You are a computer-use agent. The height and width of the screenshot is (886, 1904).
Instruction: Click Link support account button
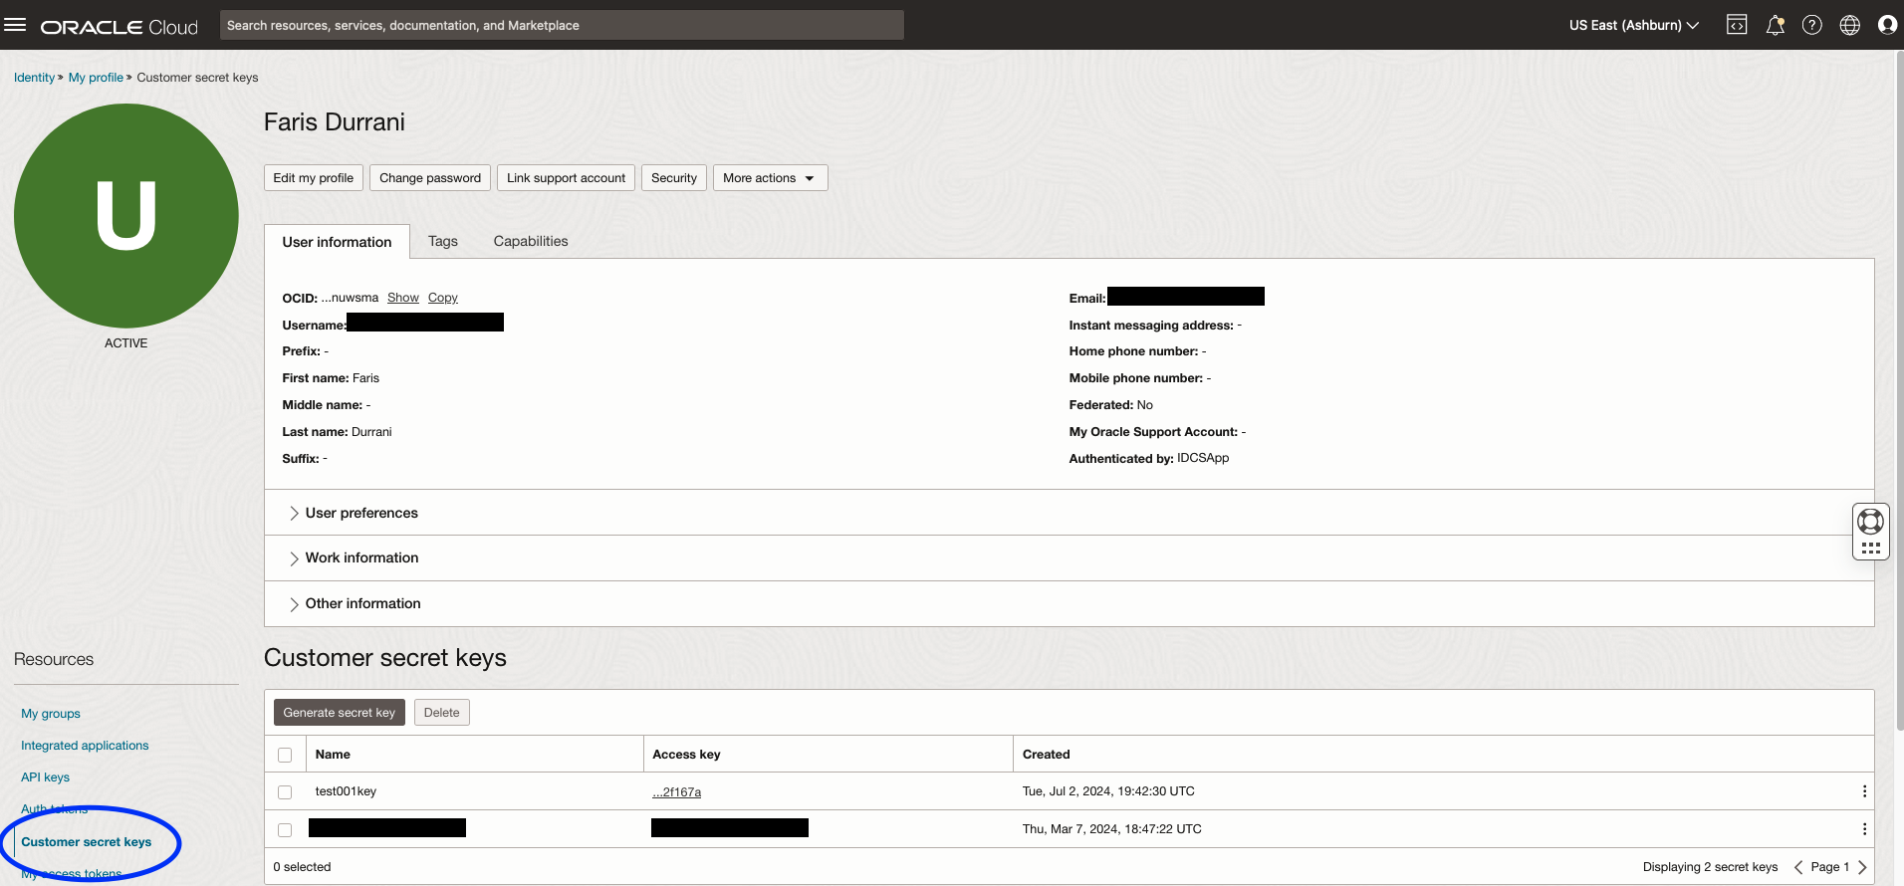(566, 178)
